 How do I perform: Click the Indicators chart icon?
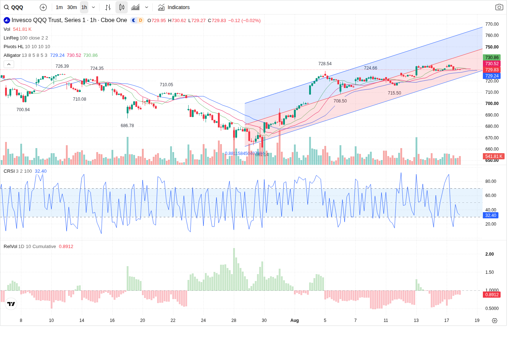click(x=161, y=7)
